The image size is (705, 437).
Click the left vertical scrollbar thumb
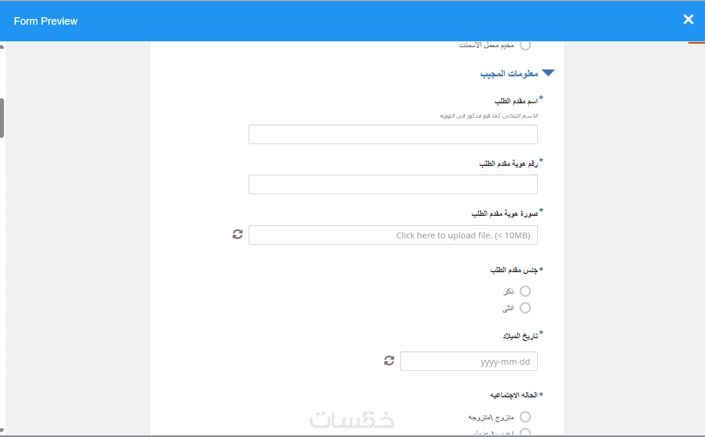coord(2,118)
